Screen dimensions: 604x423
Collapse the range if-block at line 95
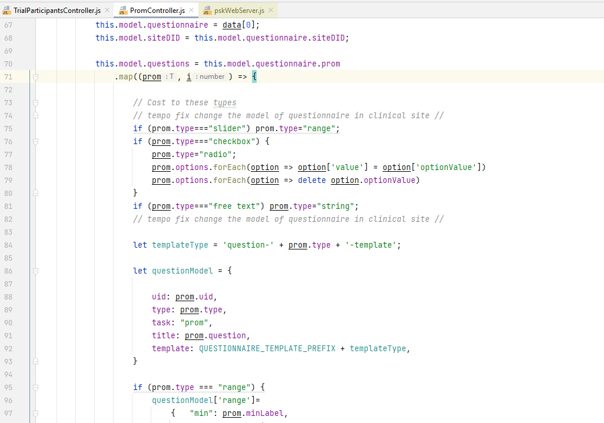pos(35,388)
